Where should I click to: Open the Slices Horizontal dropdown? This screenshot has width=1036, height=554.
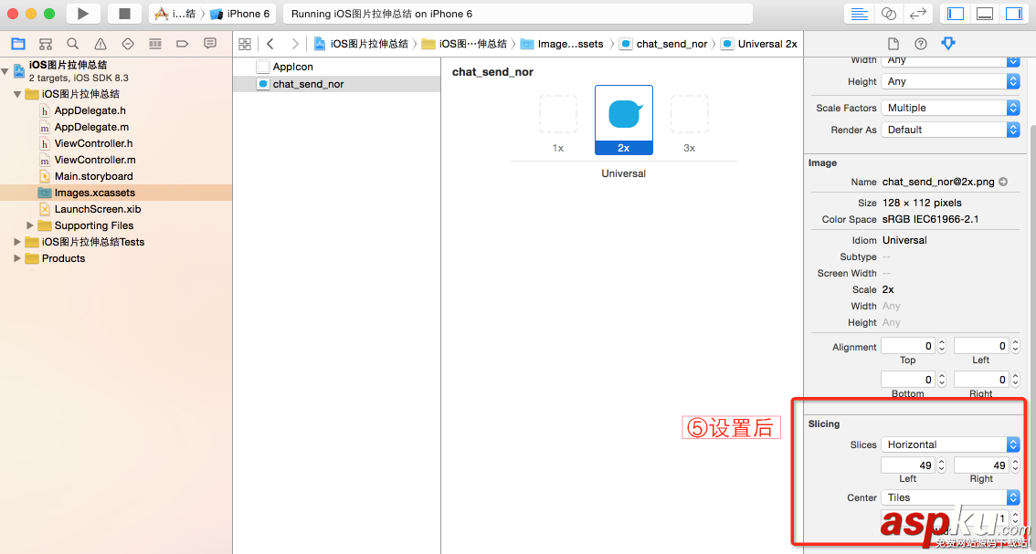click(950, 444)
